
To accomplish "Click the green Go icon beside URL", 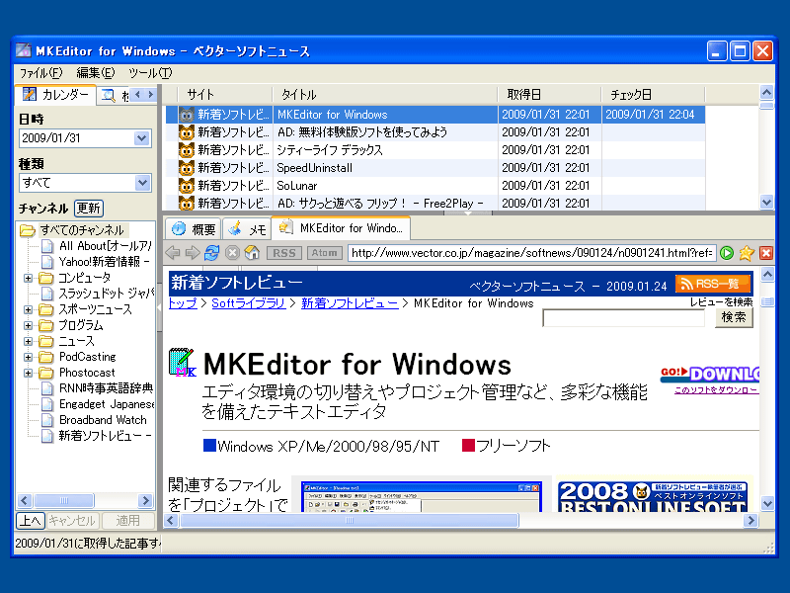I will click(727, 253).
